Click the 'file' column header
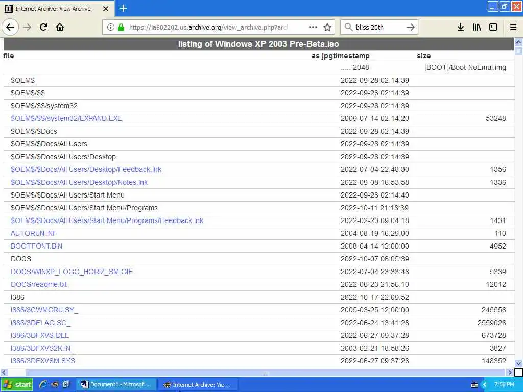This screenshot has width=523, height=392. [x=8, y=56]
